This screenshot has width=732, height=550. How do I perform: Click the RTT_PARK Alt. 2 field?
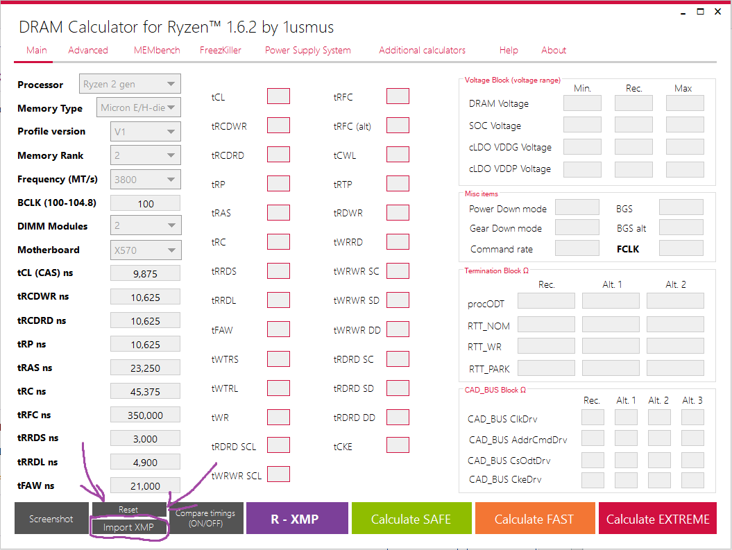[x=675, y=368]
